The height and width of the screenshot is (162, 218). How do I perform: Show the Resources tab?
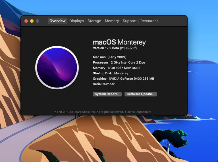tap(149, 21)
